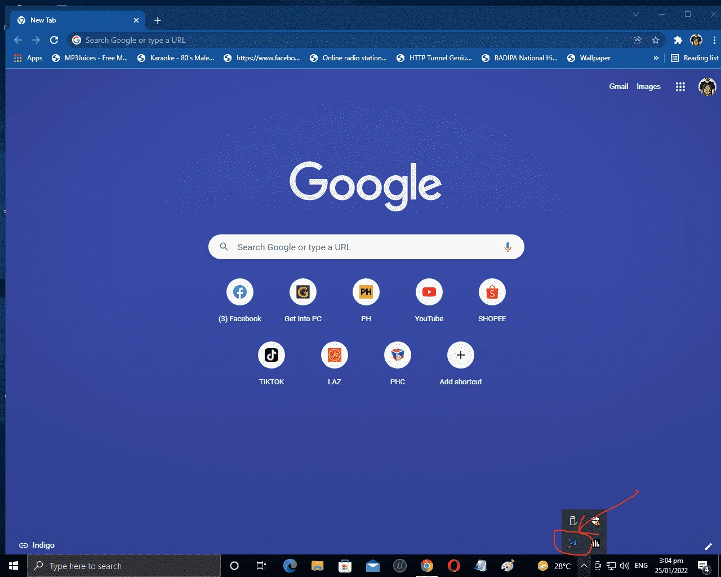Click the Windows taskbar search box
This screenshot has height=577, width=721.
(x=124, y=566)
